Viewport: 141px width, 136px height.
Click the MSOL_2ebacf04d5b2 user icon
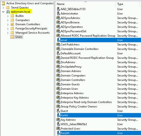pyautogui.click(x=58, y=124)
